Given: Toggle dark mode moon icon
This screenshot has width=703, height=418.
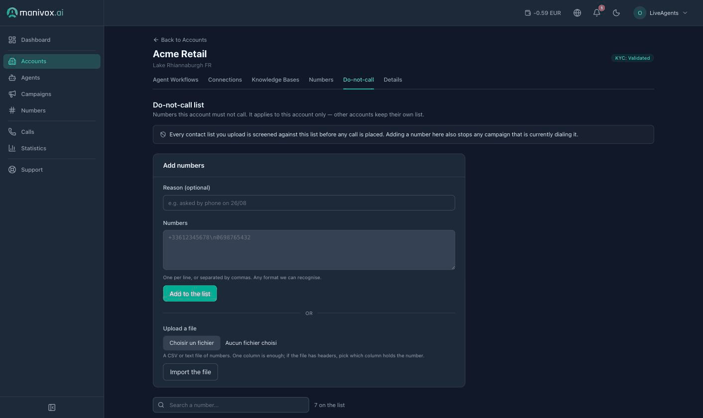Looking at the screenshot, I should tap(616, 13).
